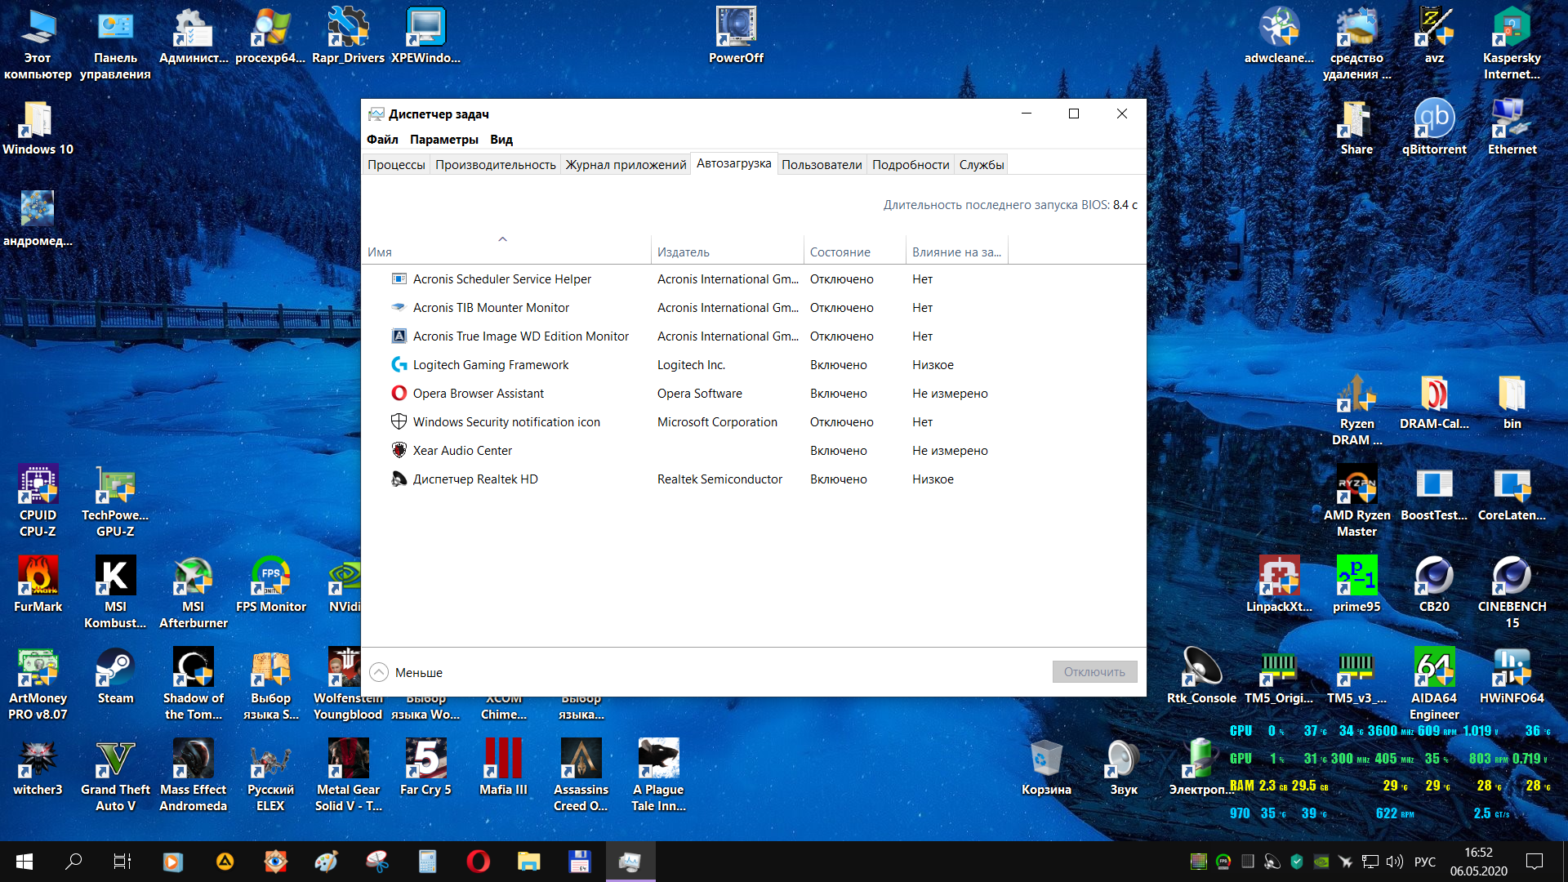Screen dimensions: 1568x882
Task: Select the Opera Browser Assistant startup entry
Action: pyautogui.click(x=478, y=394)
